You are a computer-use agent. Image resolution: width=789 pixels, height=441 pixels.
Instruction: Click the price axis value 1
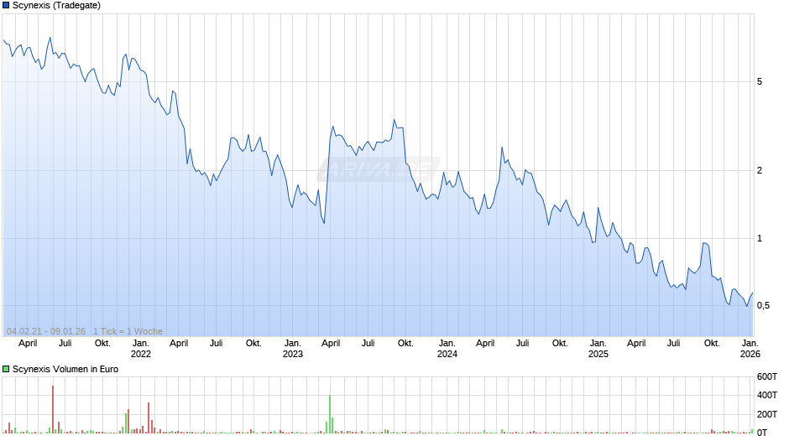pos(760,238)
